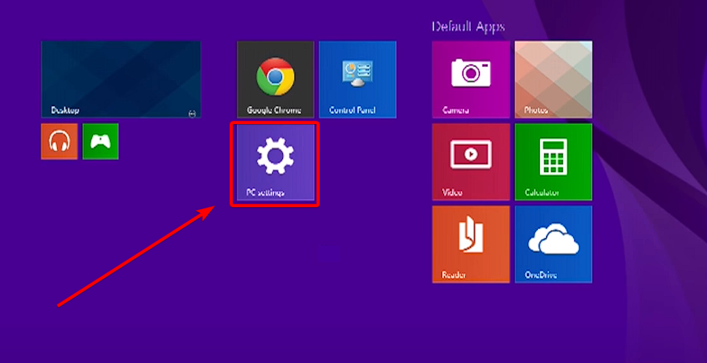Open the Control Panel tile
This screenshot has height=363, width=707.
pyautogui.click(x=358, y=79)
